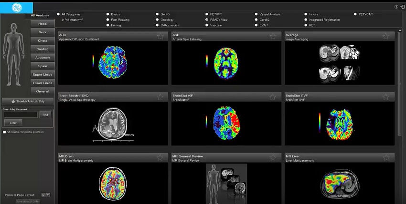Open the Brain Spectro-SVQ spectroscopy thumbnail
This screenshot has height=204, width=406.
(113, 123)
